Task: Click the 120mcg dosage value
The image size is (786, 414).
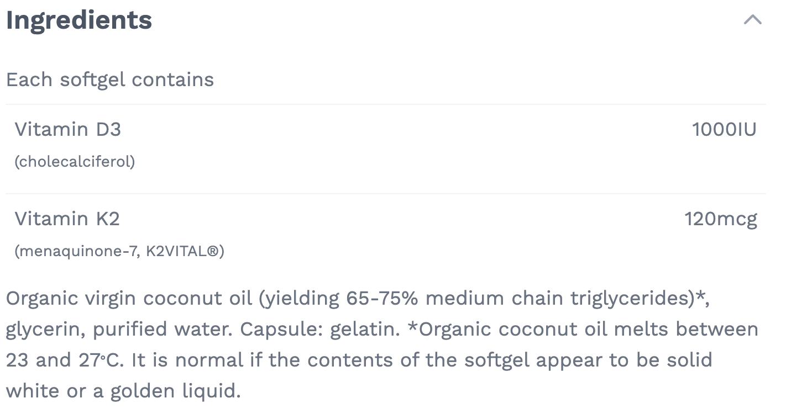Action: pyautogui.click(x=721, y=219)
